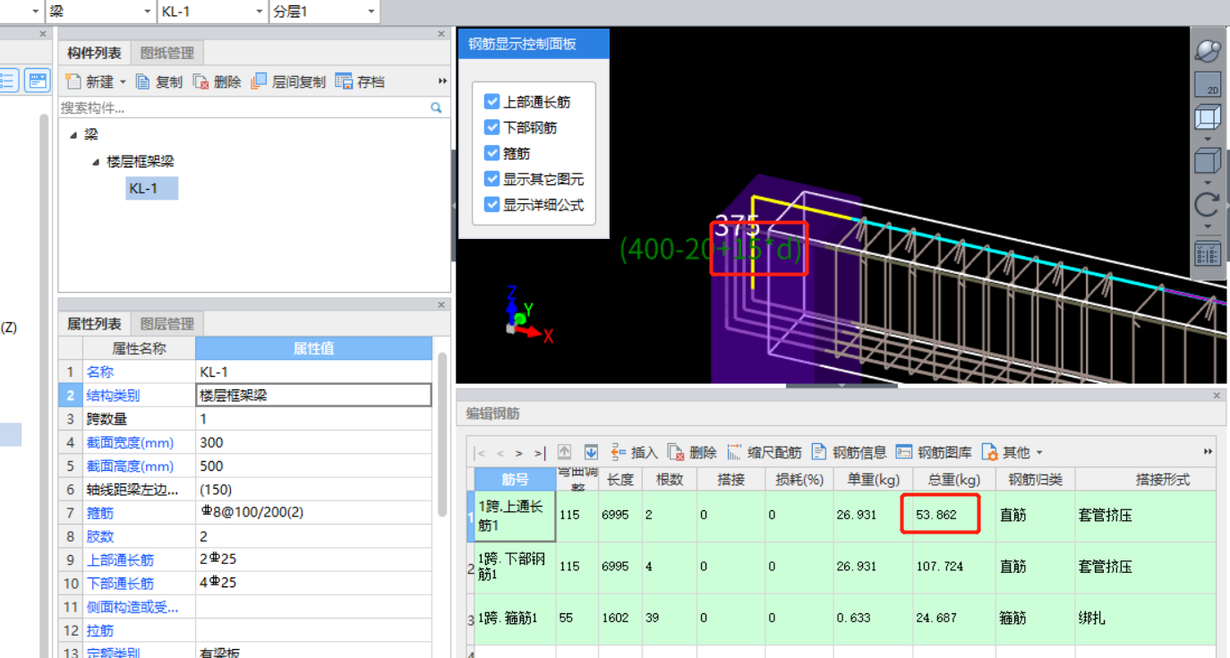This screenshot has height=658, width=1230.
Task: Click the 搜索构件 search field
Action: click(242, 107)
